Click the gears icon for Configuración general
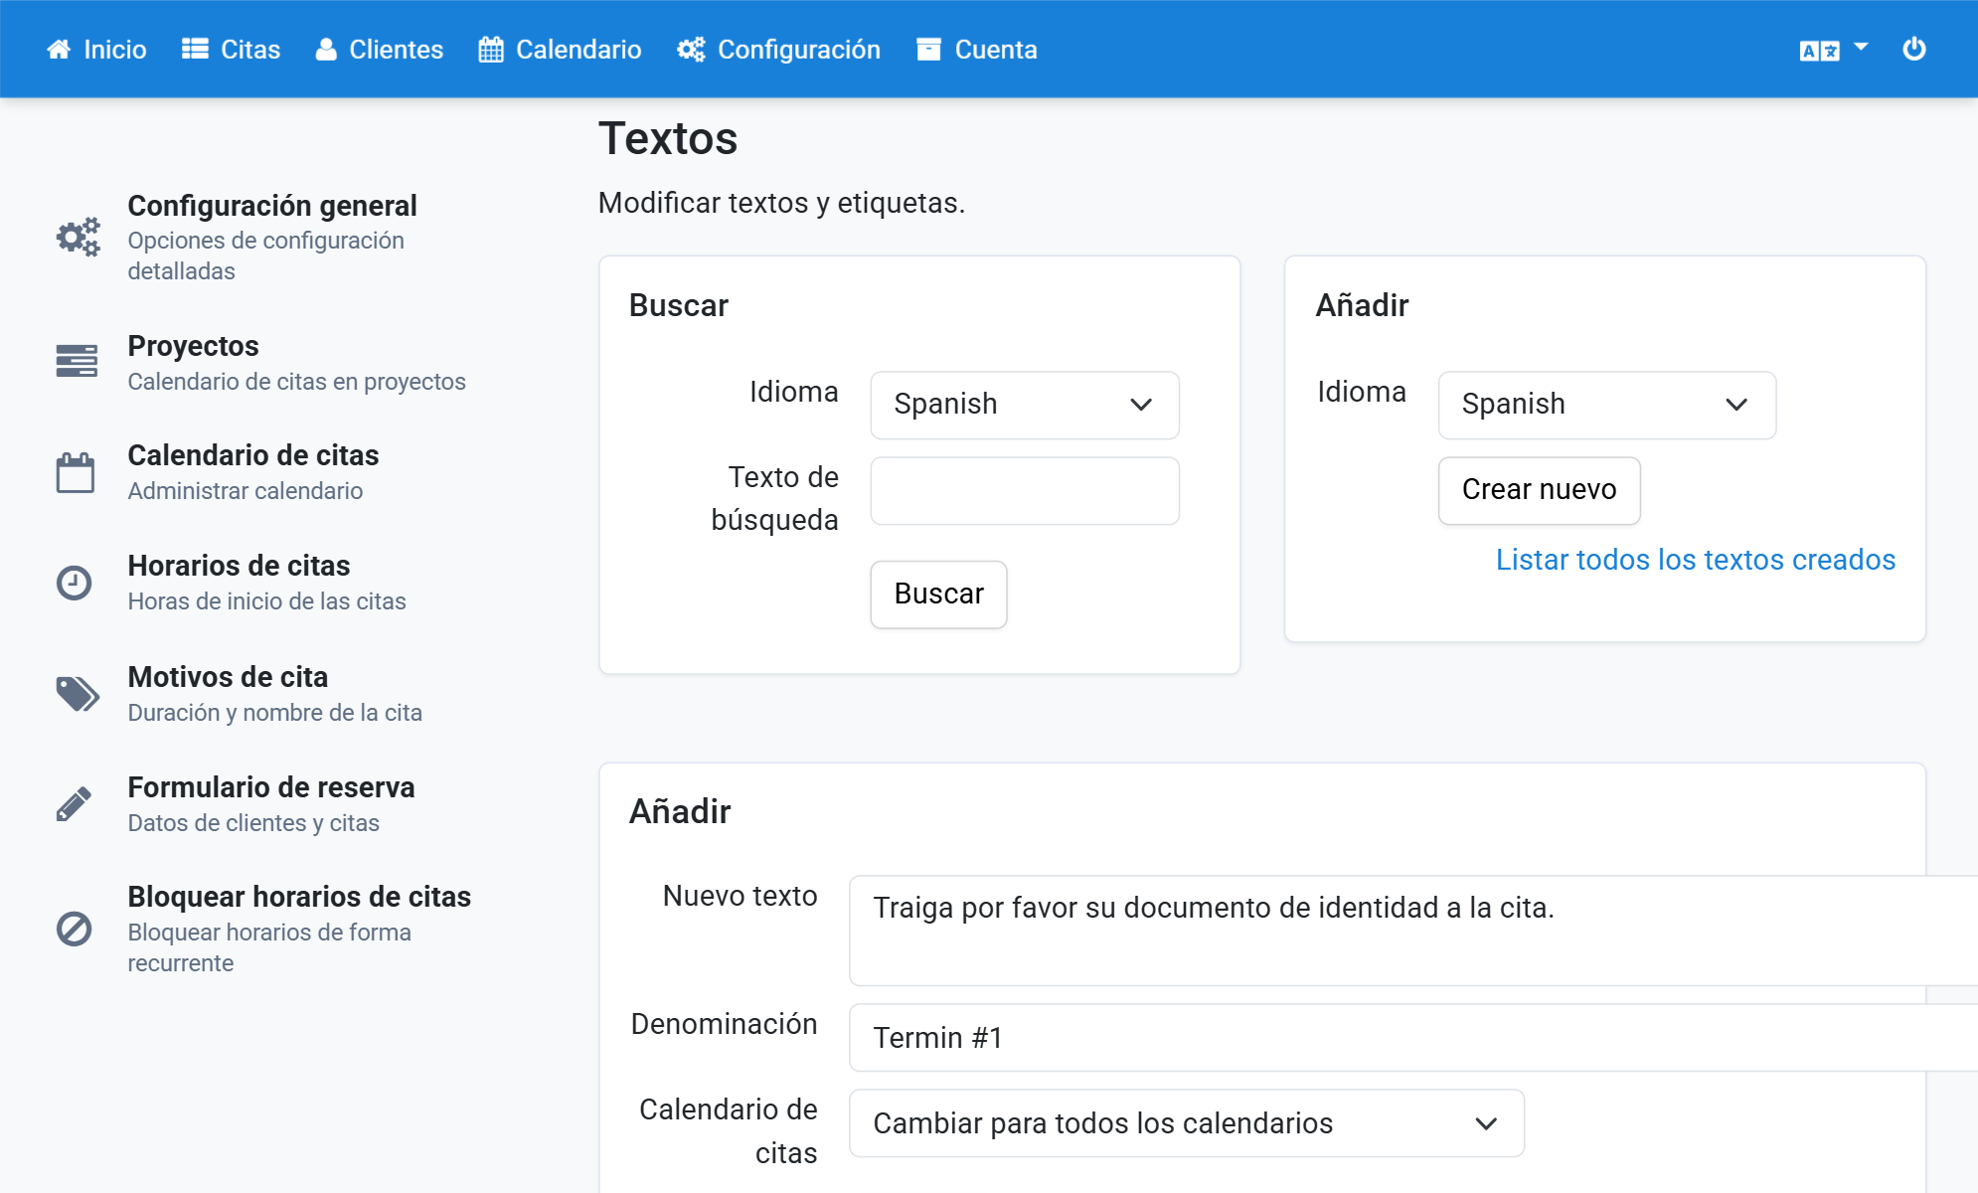 point(78,237)
